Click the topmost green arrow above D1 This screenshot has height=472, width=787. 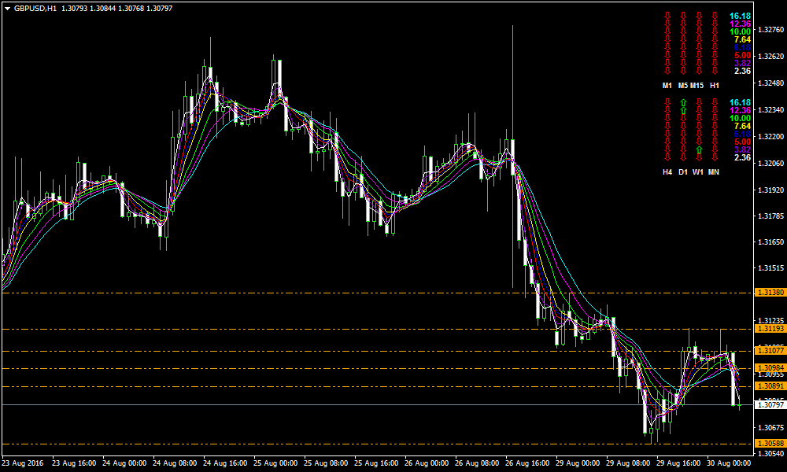point(683,102)
